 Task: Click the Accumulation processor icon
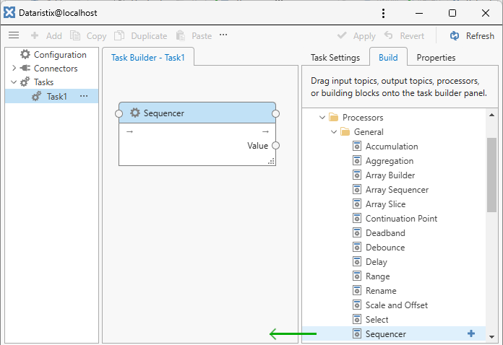[357, 147]
